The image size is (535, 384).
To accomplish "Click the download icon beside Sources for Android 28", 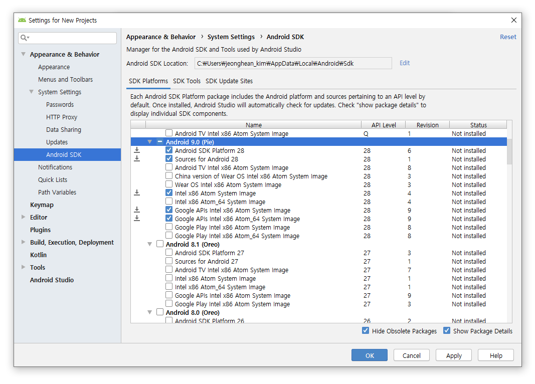I will (x=137, y=158).
